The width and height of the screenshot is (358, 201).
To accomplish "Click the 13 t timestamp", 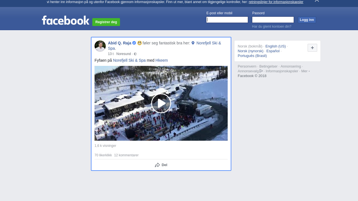I will tap(111, 54).
